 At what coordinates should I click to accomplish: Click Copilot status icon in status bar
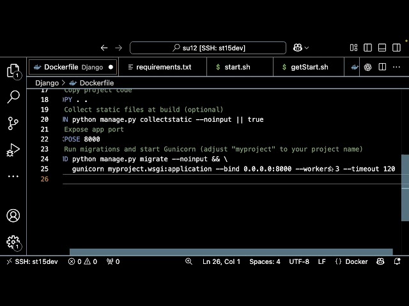click(x=380, y=261)
